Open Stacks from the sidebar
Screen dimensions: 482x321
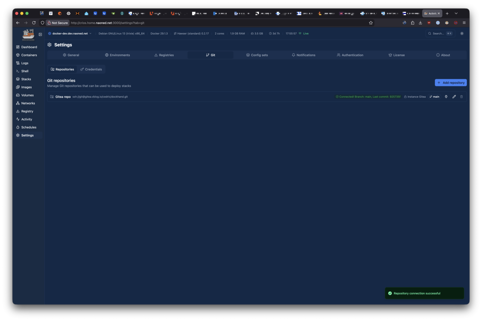[26, 79]
